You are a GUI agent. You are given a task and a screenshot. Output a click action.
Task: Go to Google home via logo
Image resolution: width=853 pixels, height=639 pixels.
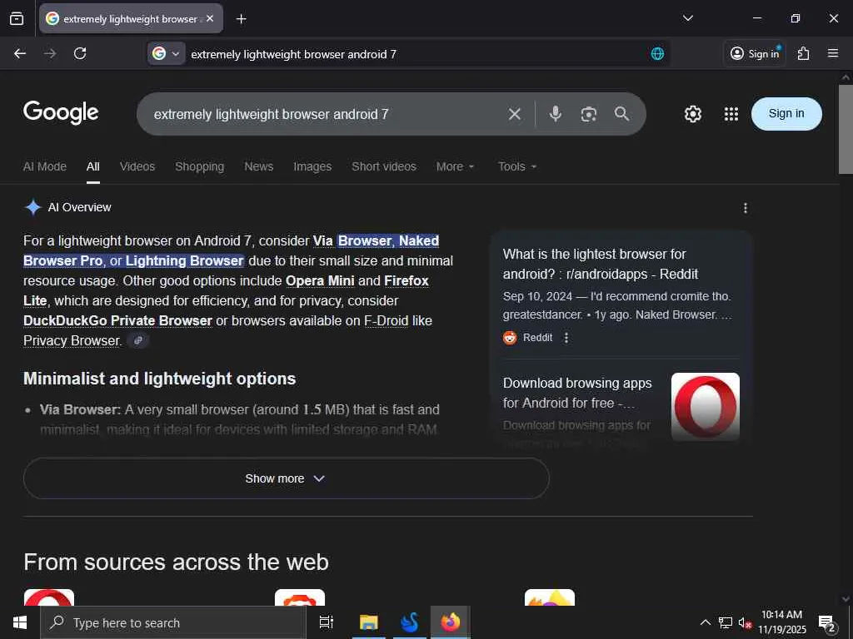(x=61, y=112)
